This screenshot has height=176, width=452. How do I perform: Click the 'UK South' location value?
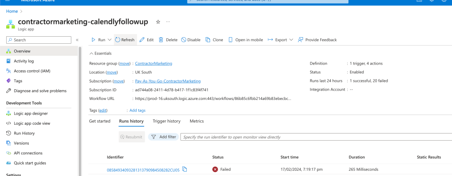(x=144, y=72)
